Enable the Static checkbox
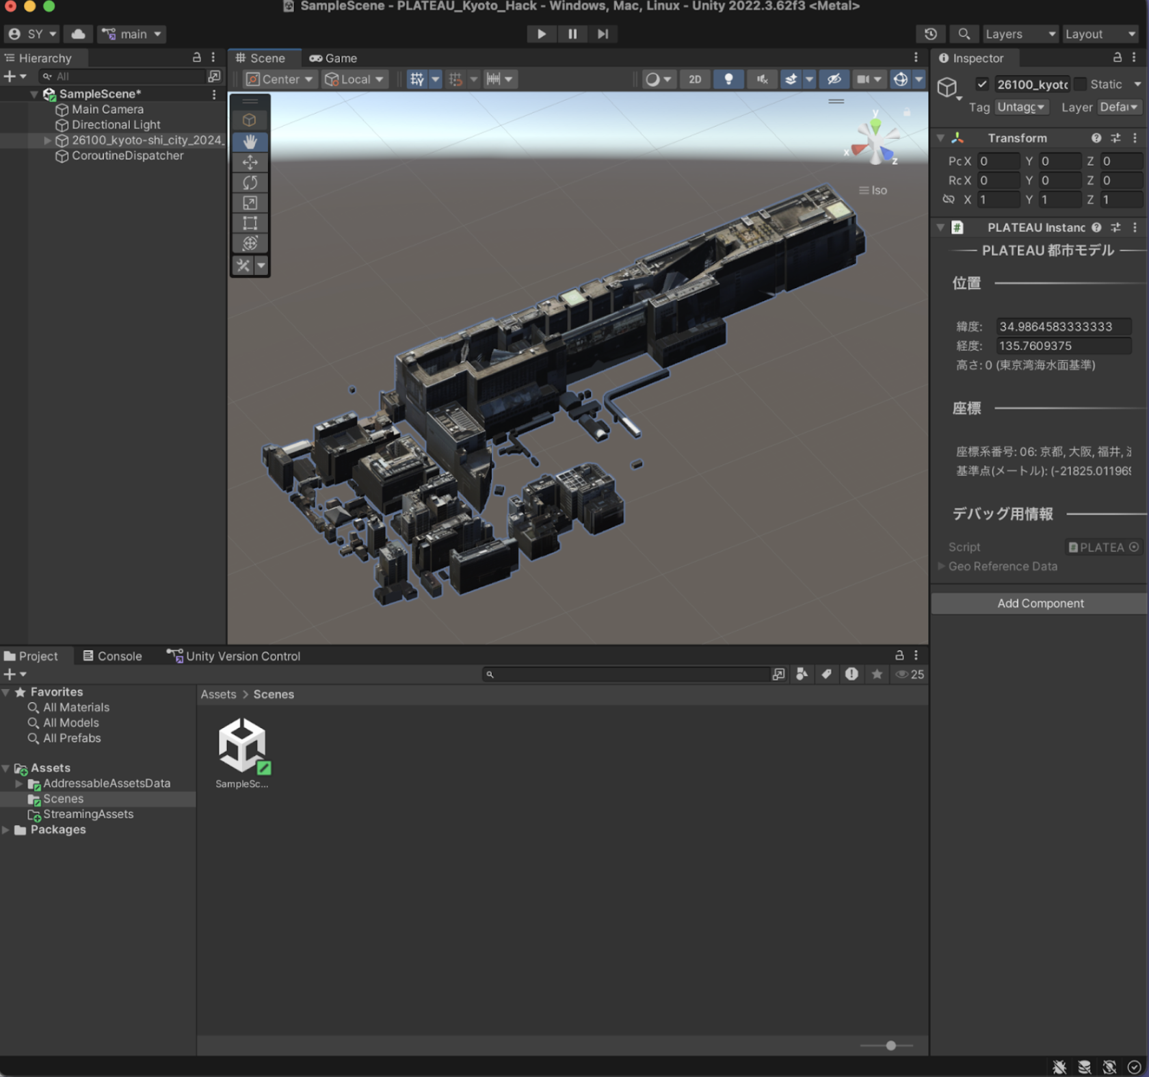Viewport: 1149px width, 1077px height. pos(1081,84)
